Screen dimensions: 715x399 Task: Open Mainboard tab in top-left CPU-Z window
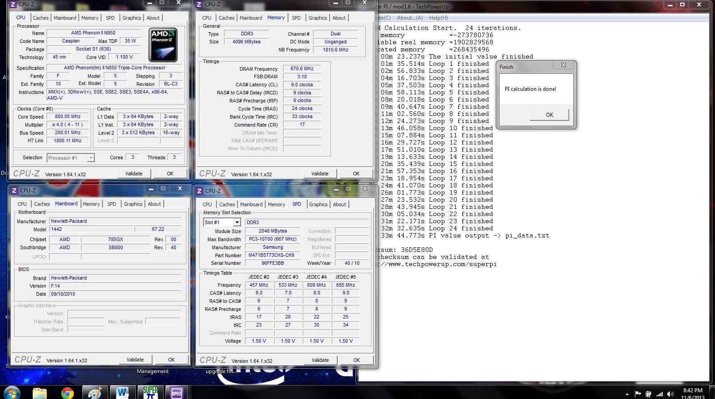65,18
